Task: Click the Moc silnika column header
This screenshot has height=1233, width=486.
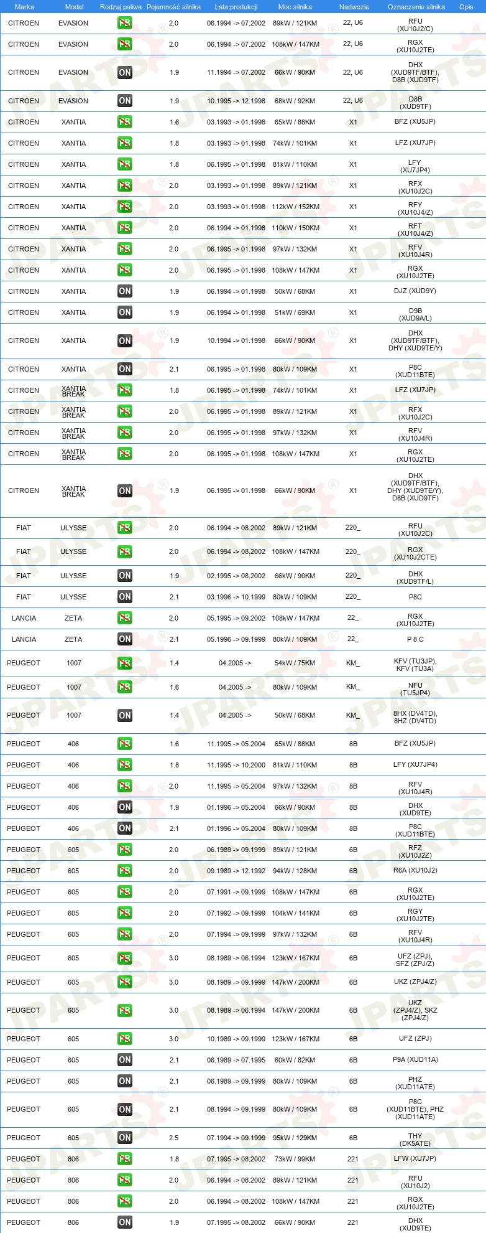Action: click(x=295, y=7)
